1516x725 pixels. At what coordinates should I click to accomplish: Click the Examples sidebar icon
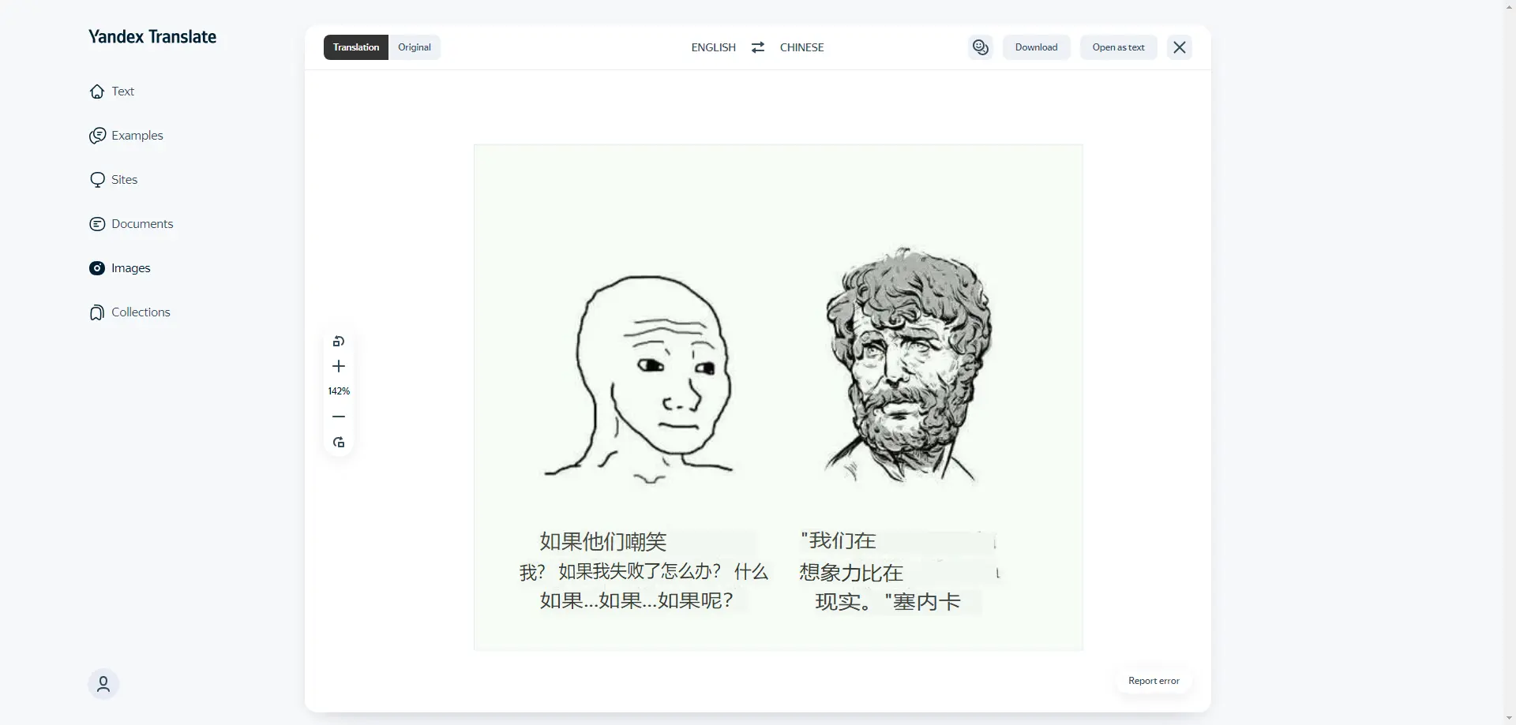[97, 136]
